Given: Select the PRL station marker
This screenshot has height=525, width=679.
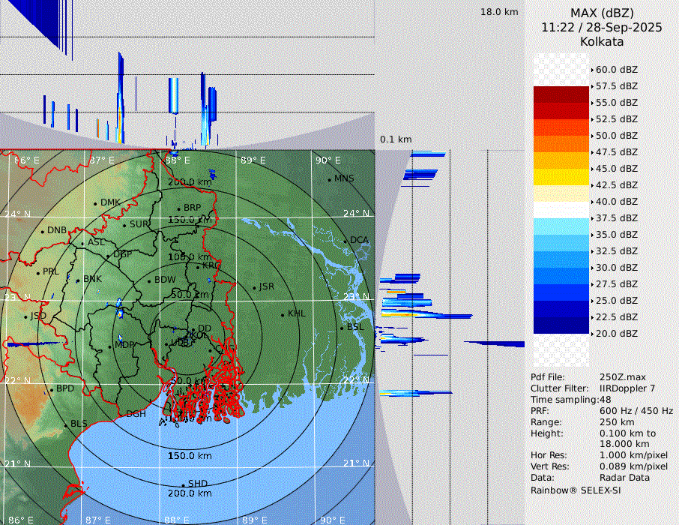Looking at the screenshot, I should (37, 272).
